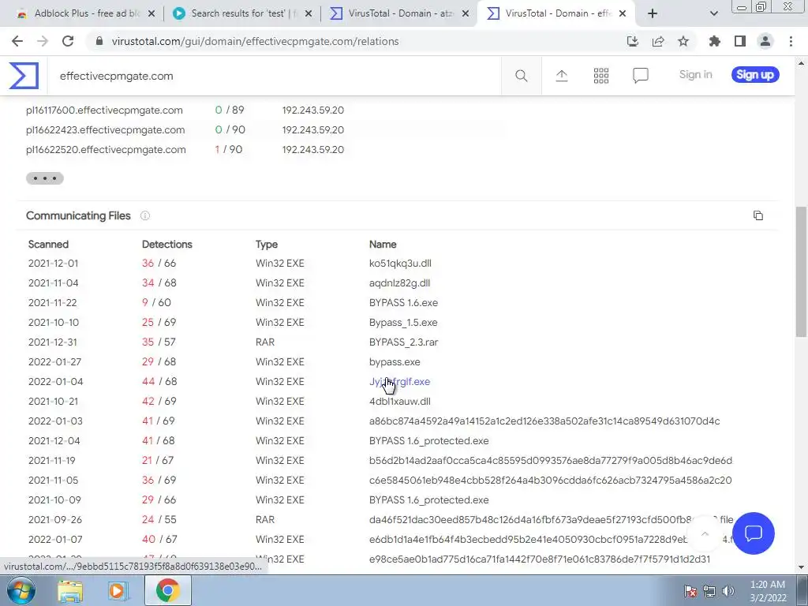Open the Jyjbfrglf.exe file link
808x606 pixels.
pos(399,382)
